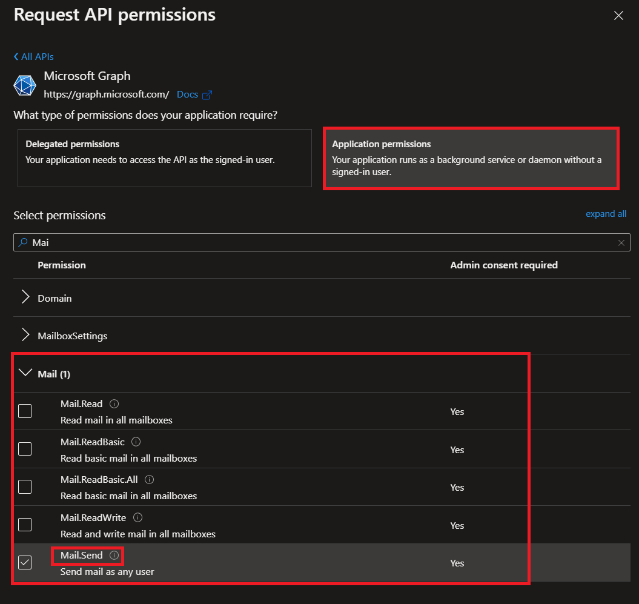Open the info tooltip beside Mail.ReadBasic.All
Image resolution: width=639 pixels, height=604 pixels.
click(x=148, y=479)
